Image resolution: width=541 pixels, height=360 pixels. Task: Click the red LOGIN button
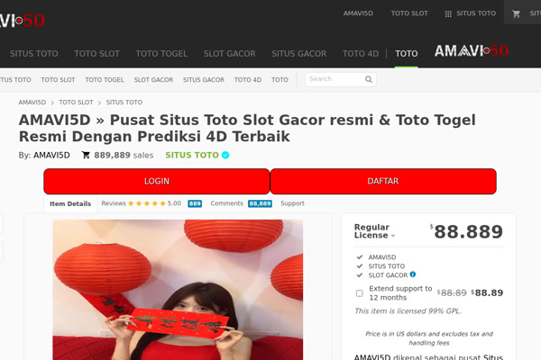click(x=157, y=181)
